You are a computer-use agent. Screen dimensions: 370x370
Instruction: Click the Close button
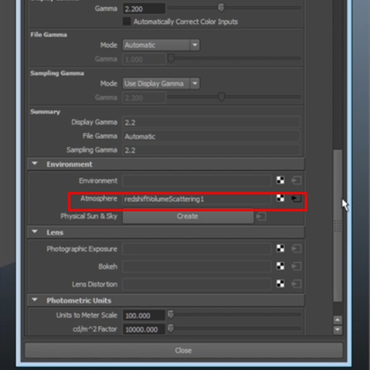(x=184, y=350)
